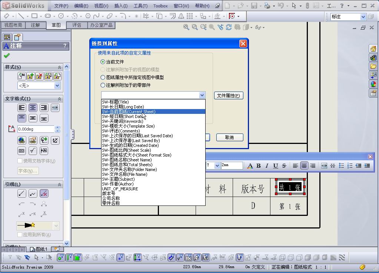Select SW-当前图纸(Current Sheet) list item
This screenshot has height=273, width=379.
153,112
